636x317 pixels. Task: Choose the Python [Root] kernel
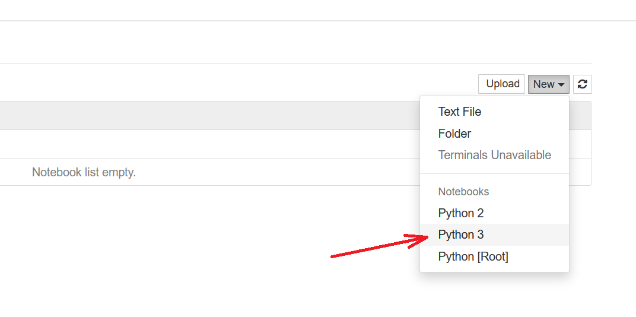click(473, 256)
